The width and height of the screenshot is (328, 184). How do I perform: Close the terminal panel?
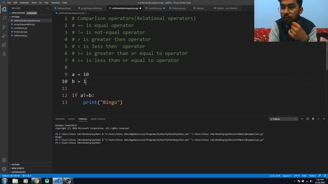(324, 119)
